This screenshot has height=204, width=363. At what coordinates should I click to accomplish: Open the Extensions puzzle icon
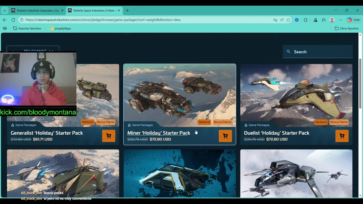(x=305, y=20)
